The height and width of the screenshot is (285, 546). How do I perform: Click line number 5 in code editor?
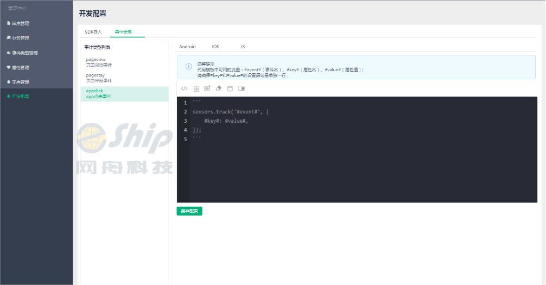point(185,139)
